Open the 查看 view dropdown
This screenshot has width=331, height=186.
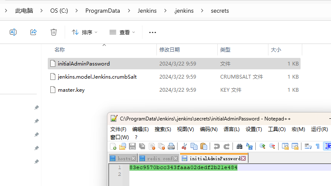(x=122, y=32)
